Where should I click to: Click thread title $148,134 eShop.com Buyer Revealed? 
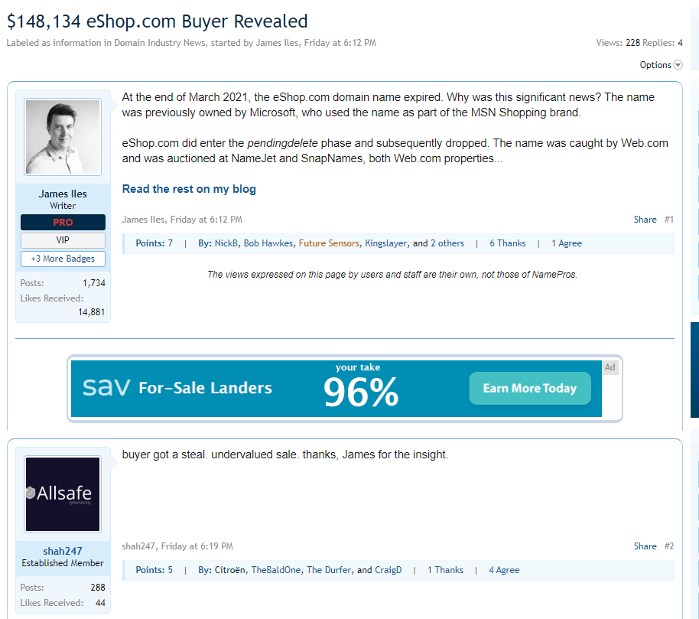click(x=158, y=21)
